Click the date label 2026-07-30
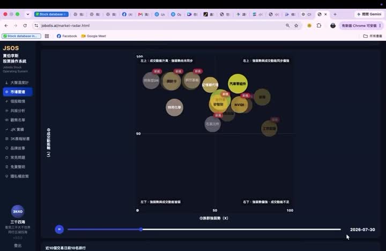386x251 pixels. 362,230
